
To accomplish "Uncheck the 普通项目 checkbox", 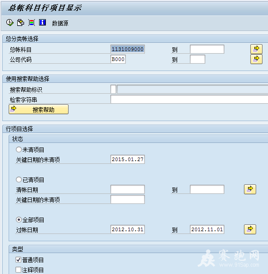I will pyautogui.click(x=18, y=260).
